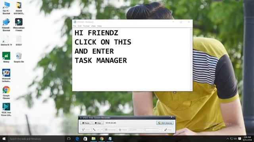Click the Notepad window title bar icon
The height and width of the screenshot is (142, 254).
click(75, 22)
